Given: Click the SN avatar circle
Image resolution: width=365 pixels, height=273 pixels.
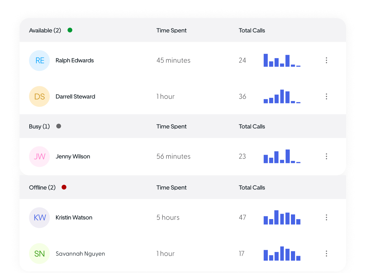Looking at the screenshot, I should (x=39, y=254).
